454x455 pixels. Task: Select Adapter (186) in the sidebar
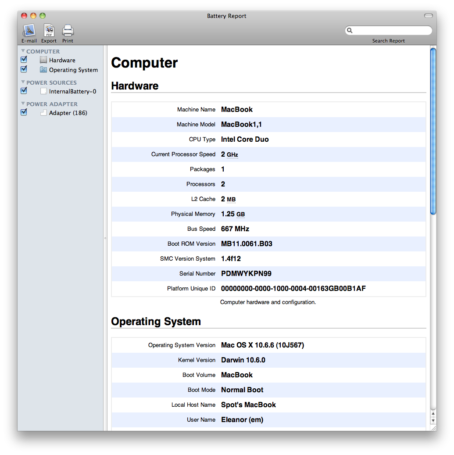pyautogui.click(x=68, y=113)
